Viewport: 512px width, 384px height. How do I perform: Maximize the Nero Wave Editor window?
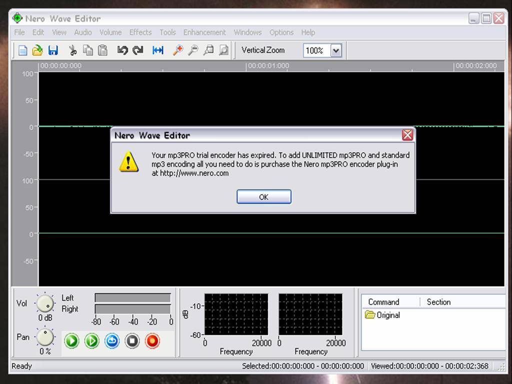[x=486, y=18]
